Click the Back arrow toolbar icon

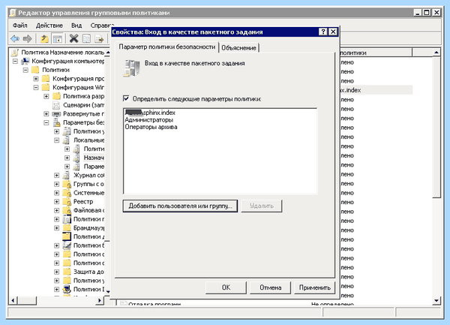[x=15, y=38]
